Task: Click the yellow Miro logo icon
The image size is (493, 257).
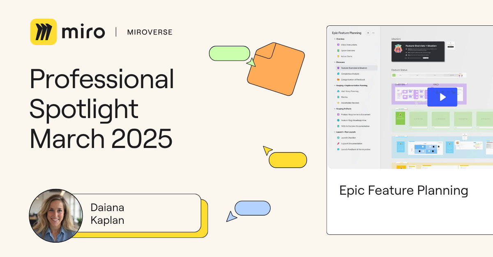Action: [x=43, y=32]
